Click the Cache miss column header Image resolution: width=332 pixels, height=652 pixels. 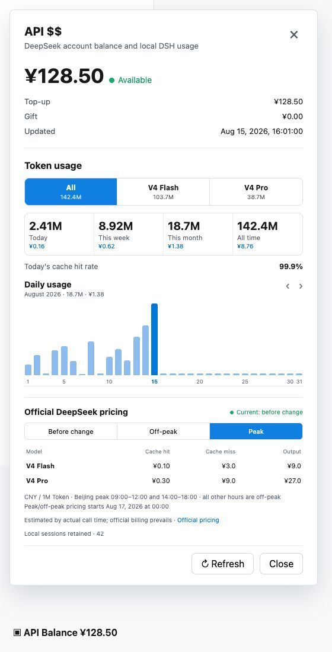[221, 452]
